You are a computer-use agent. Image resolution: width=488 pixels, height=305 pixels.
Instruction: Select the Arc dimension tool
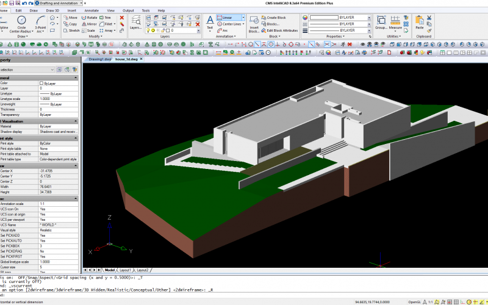[223, 30]
